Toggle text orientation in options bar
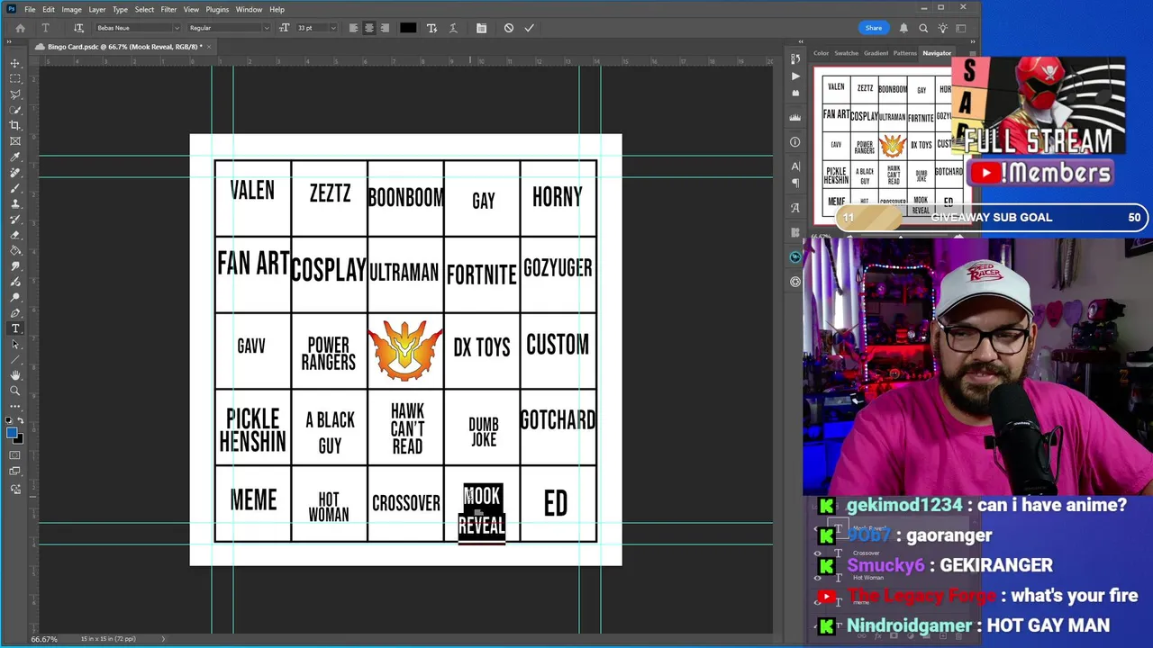1153x648 pixels. coord(78,28)
